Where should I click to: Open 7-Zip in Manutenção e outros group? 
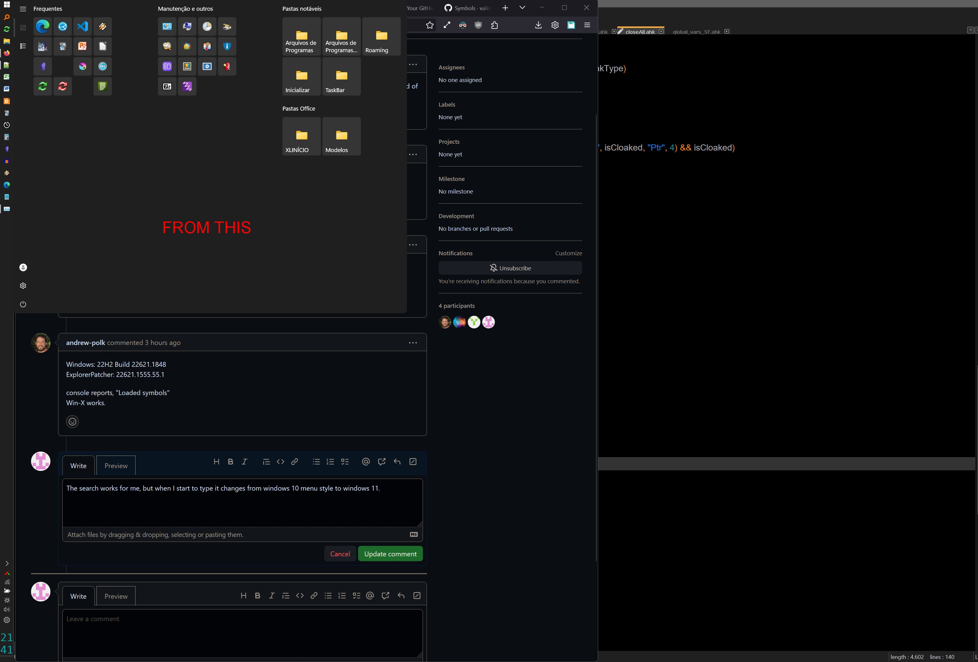coord(167,86)
